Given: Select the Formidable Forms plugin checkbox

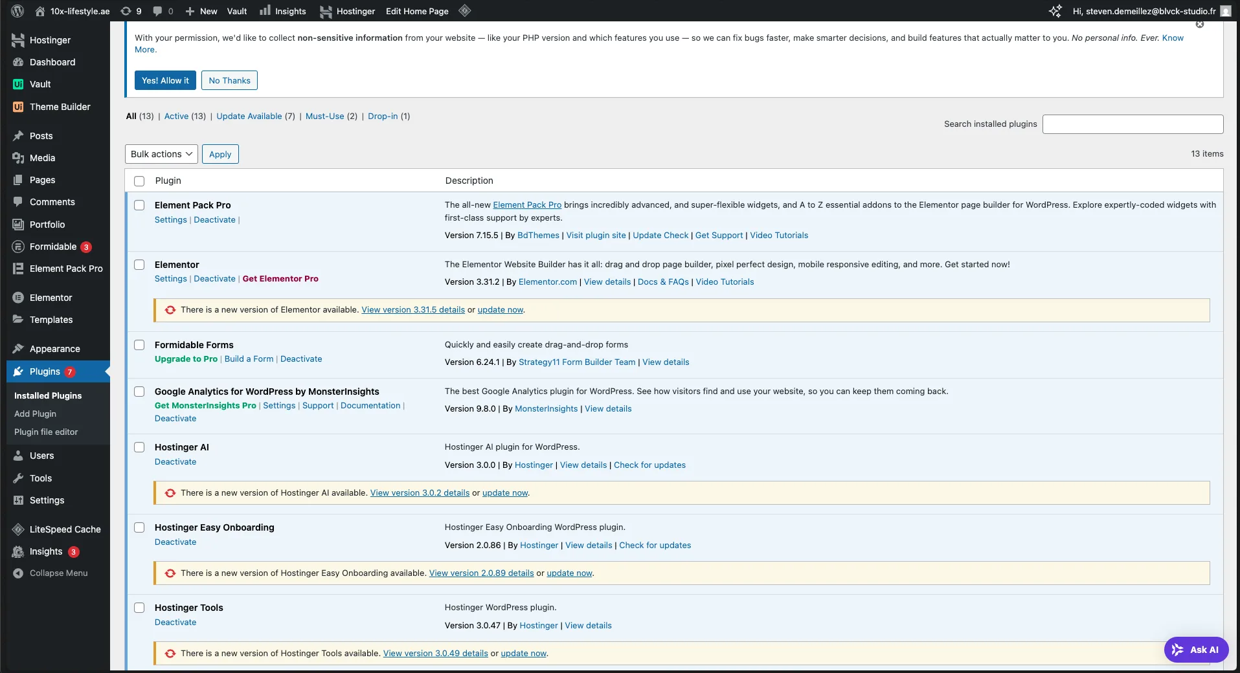Looking at the screenshot, I should [139, 345].
